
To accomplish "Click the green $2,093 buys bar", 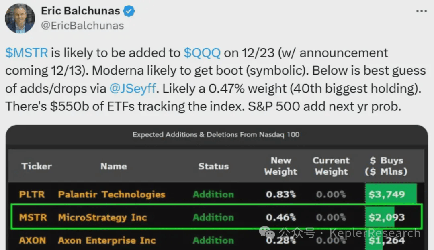I will tap(380, 217).
